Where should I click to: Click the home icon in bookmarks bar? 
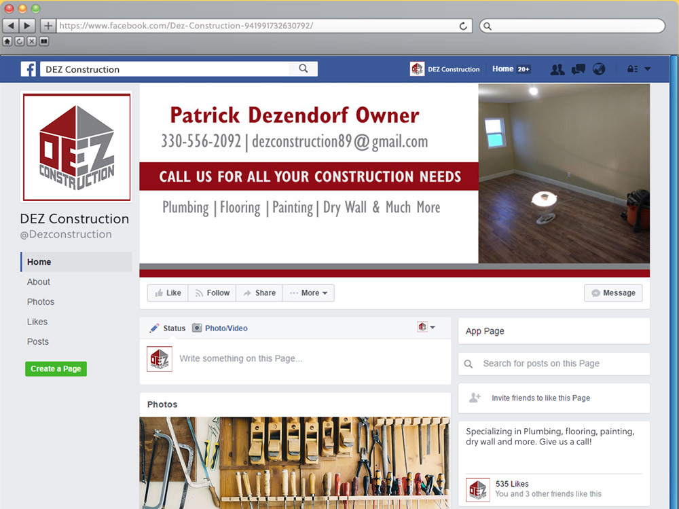tap(7, 41)
